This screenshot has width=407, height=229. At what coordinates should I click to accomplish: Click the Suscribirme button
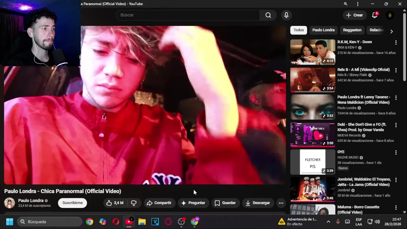click(72, 203)
